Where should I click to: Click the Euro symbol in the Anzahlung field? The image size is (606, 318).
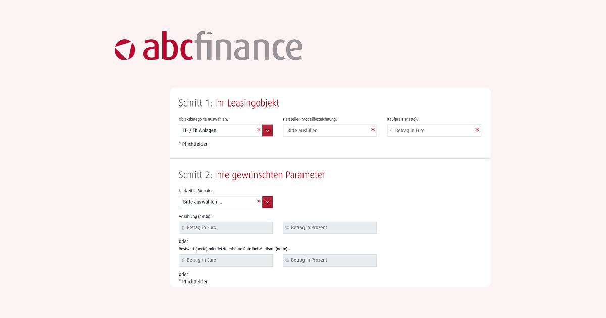(183, 228)
